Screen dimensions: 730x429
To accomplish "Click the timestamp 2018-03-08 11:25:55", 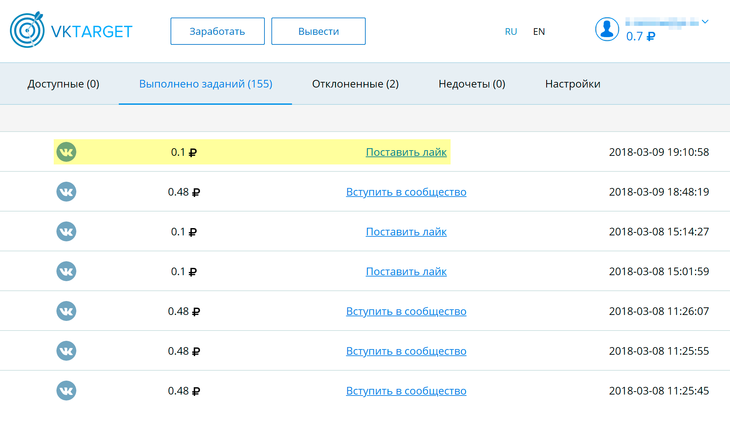I will pyautogui.click(x=659, y=351).
